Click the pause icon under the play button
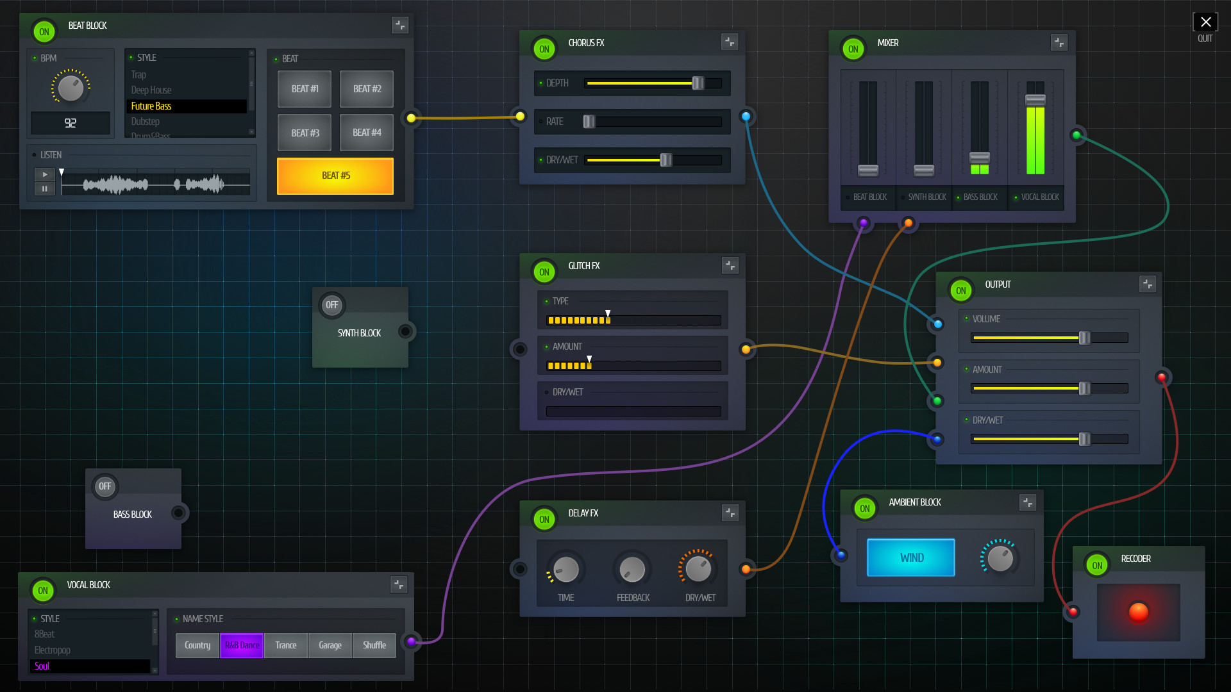This screenshot has height=692, width=1231. tap(44, 188)
